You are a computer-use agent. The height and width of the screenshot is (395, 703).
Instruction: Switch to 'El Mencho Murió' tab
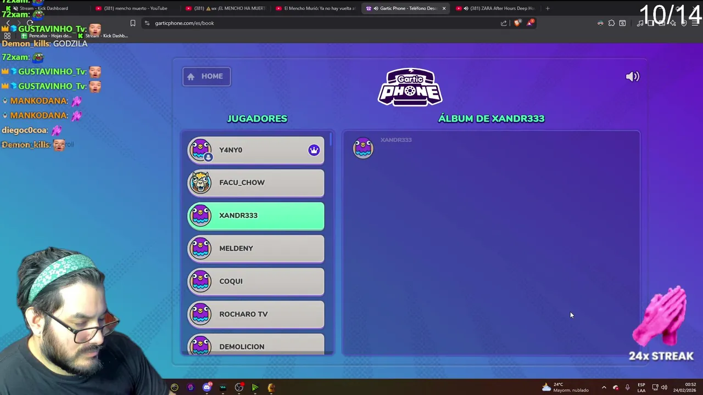[x=315, y=8]
